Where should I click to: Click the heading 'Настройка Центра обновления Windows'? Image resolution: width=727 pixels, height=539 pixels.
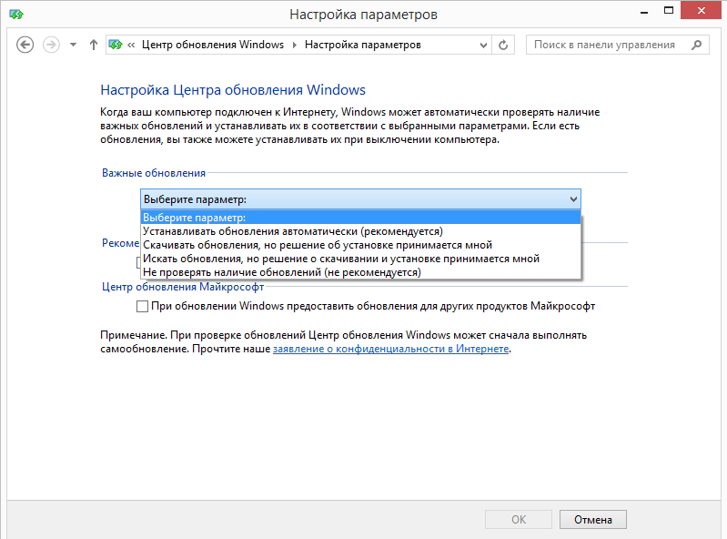(x=233, y=90)
